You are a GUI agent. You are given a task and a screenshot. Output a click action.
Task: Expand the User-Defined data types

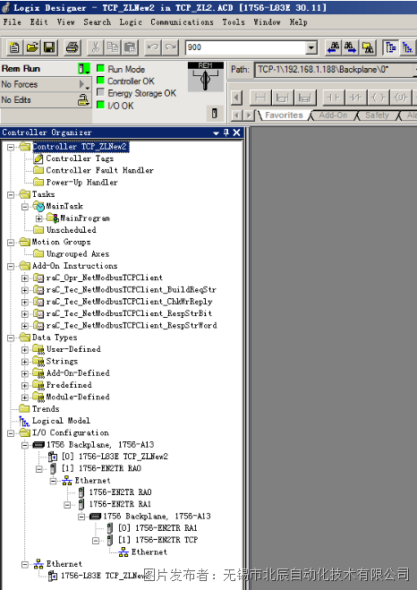(25, 350)
